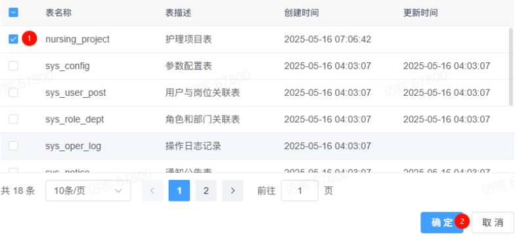Go to next page arrow
The width and height of the screenshot is (515, 239).
coord(233,190)
